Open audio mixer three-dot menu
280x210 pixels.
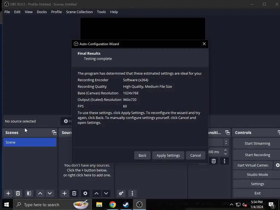(132, 193)
